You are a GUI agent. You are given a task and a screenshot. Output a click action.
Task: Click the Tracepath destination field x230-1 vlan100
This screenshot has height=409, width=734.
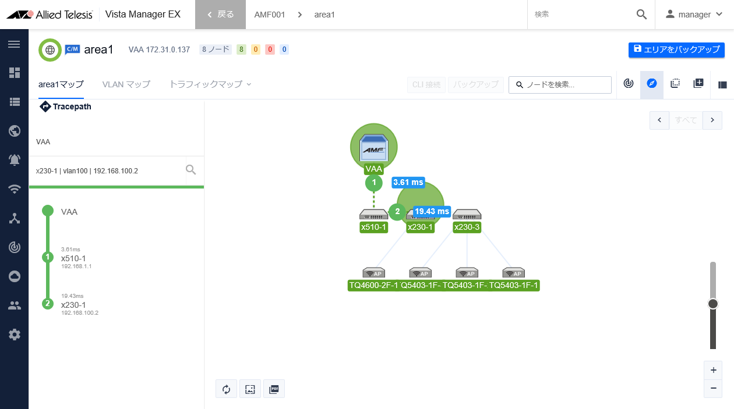pyautogui.click(x=107, y=170)
